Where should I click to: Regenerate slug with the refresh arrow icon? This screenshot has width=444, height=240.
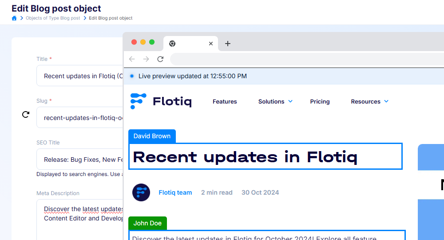26,115
